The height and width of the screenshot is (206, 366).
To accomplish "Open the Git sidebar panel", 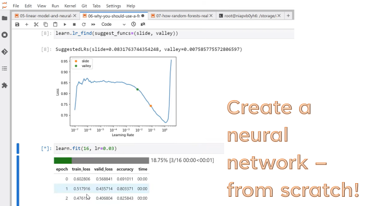I will [5, 51].
